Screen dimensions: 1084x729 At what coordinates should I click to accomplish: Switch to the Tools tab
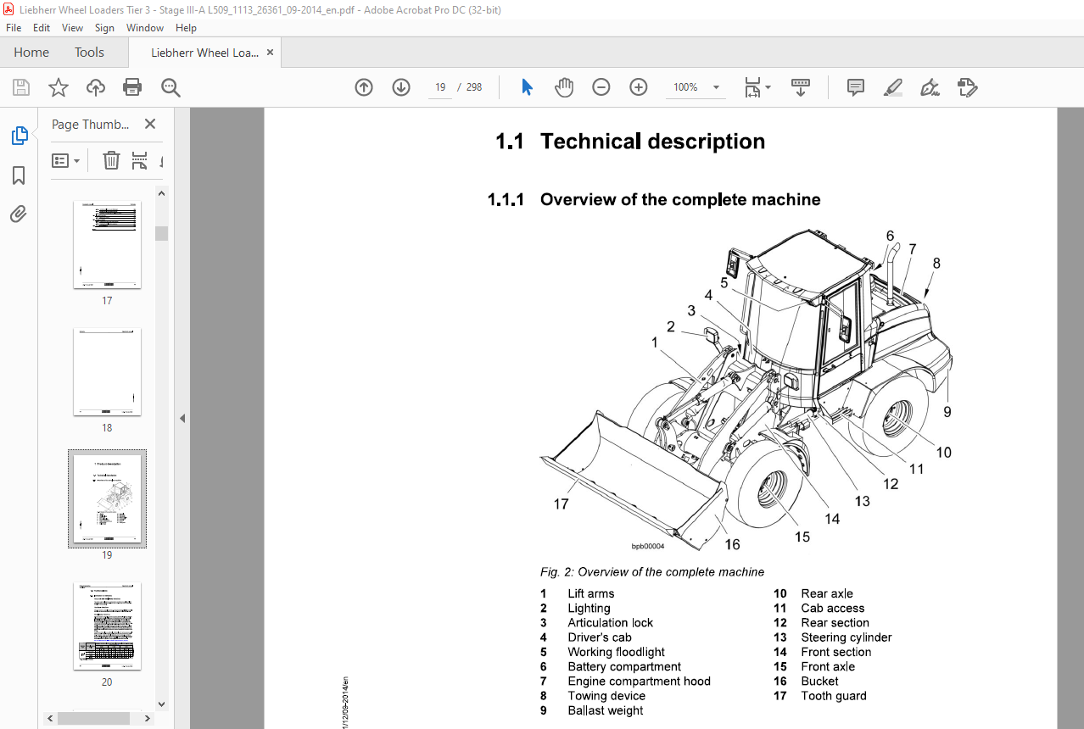89,53
